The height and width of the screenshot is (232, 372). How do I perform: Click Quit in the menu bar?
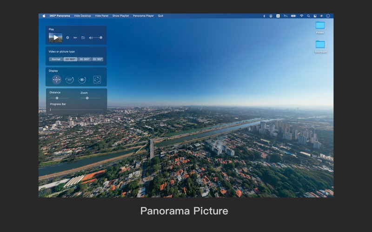160,16
